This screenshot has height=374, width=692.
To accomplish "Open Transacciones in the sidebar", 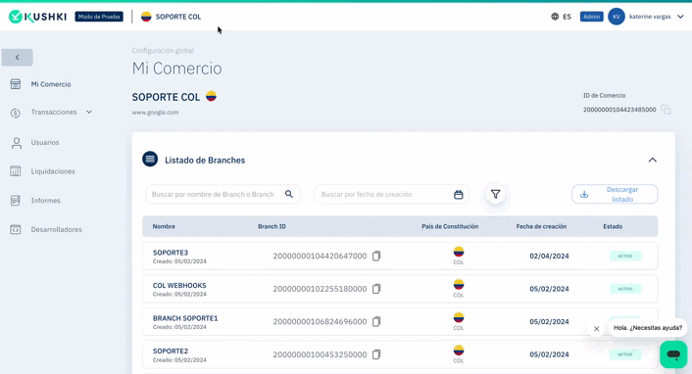I will coord(54,112).
